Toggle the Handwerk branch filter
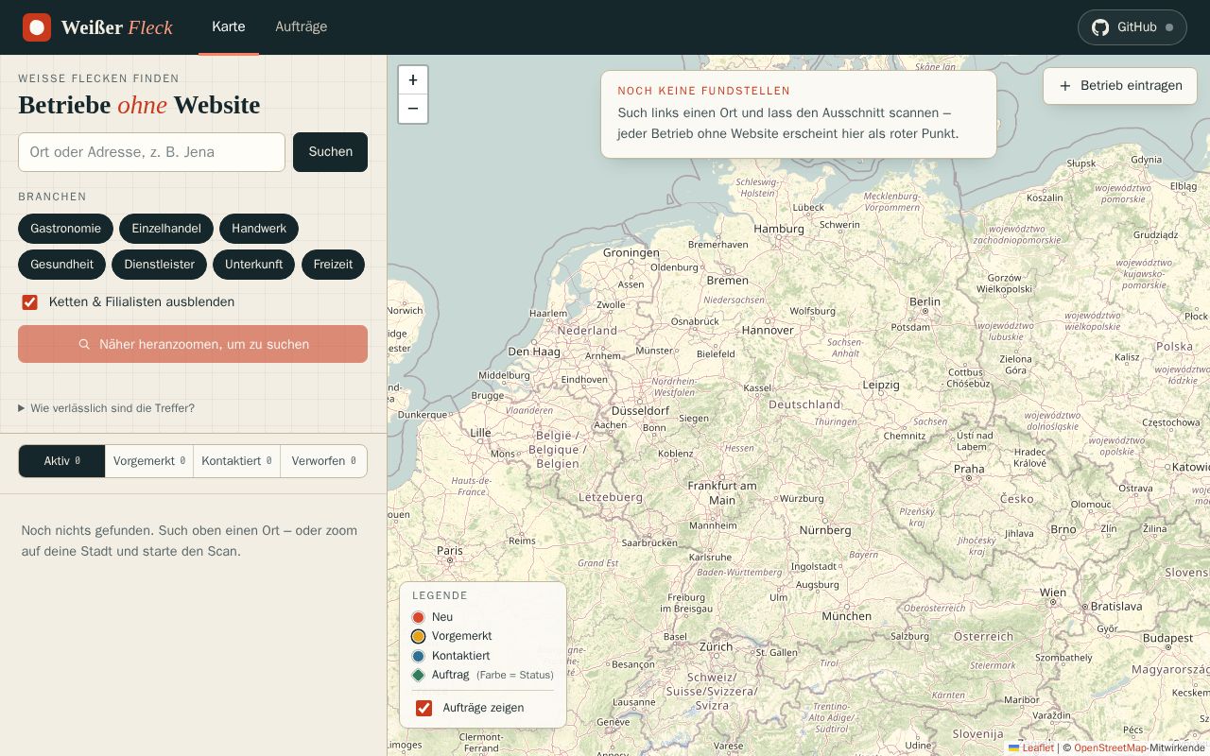This screenshot has width=1210, height=756. pos(259,229)
